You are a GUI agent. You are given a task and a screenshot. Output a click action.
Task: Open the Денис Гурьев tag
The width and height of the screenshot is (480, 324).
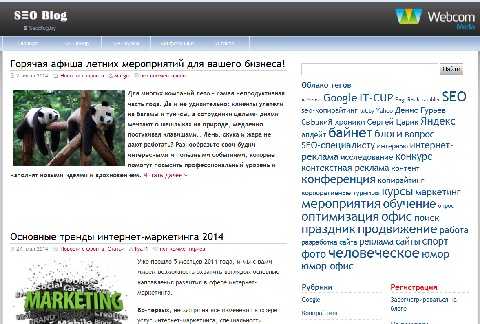click(x=420, y=110)
